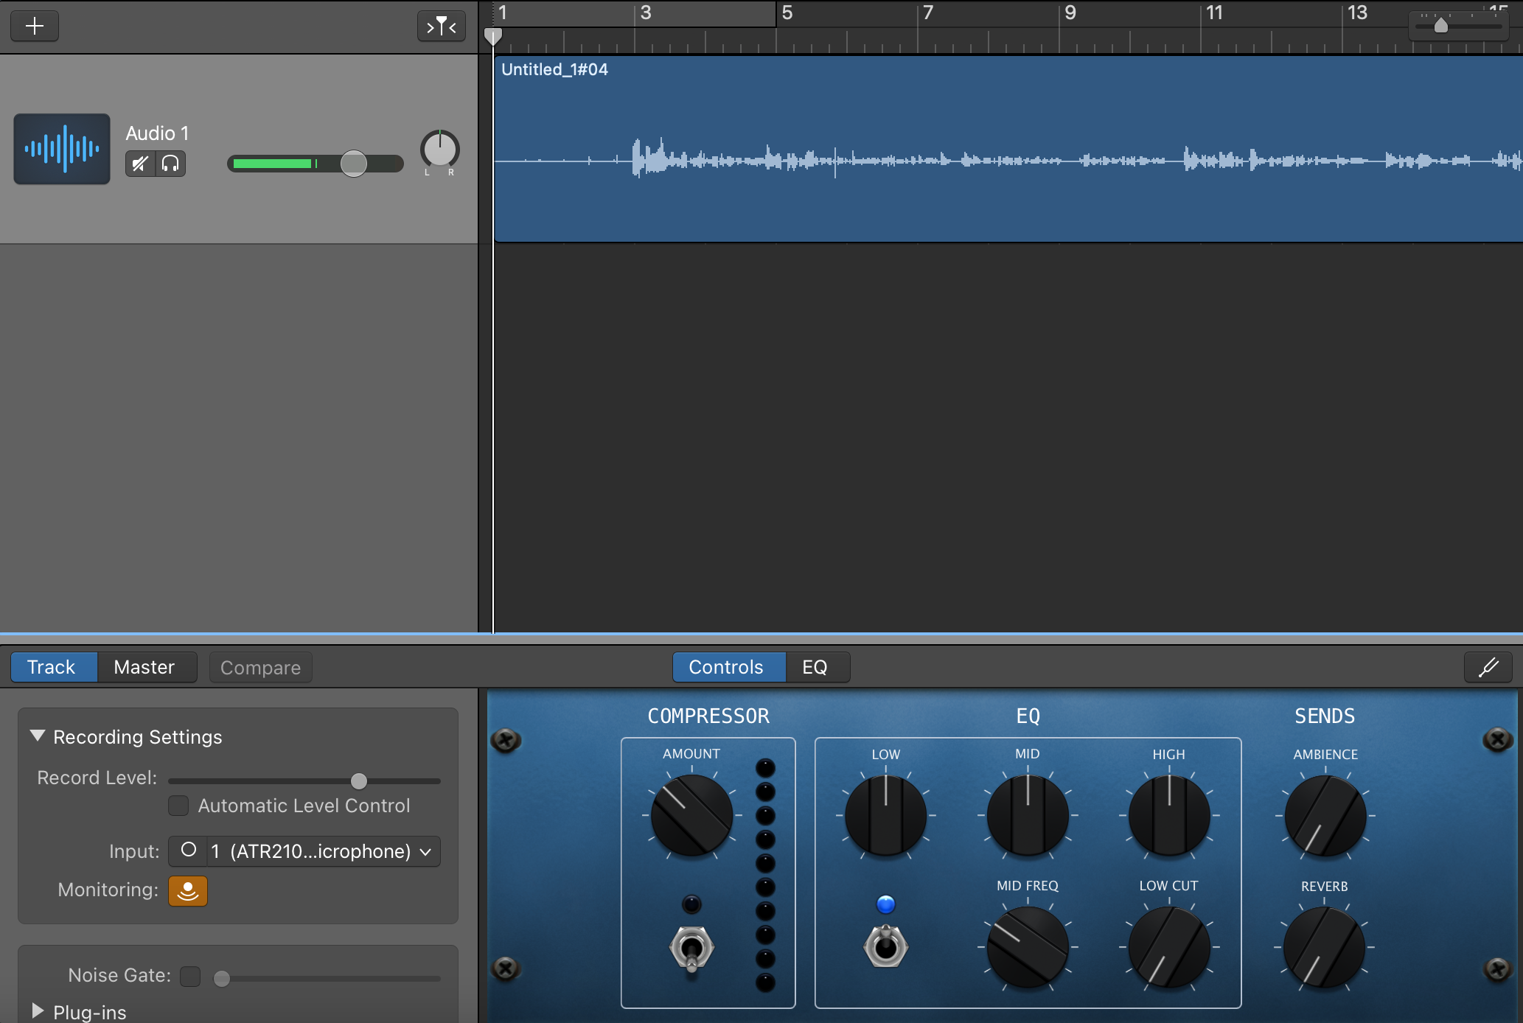The height and width of the screenshot is (1023, 1523).
Task: Click bar 5 on the timeline ruler
Action: pos(787,13)
